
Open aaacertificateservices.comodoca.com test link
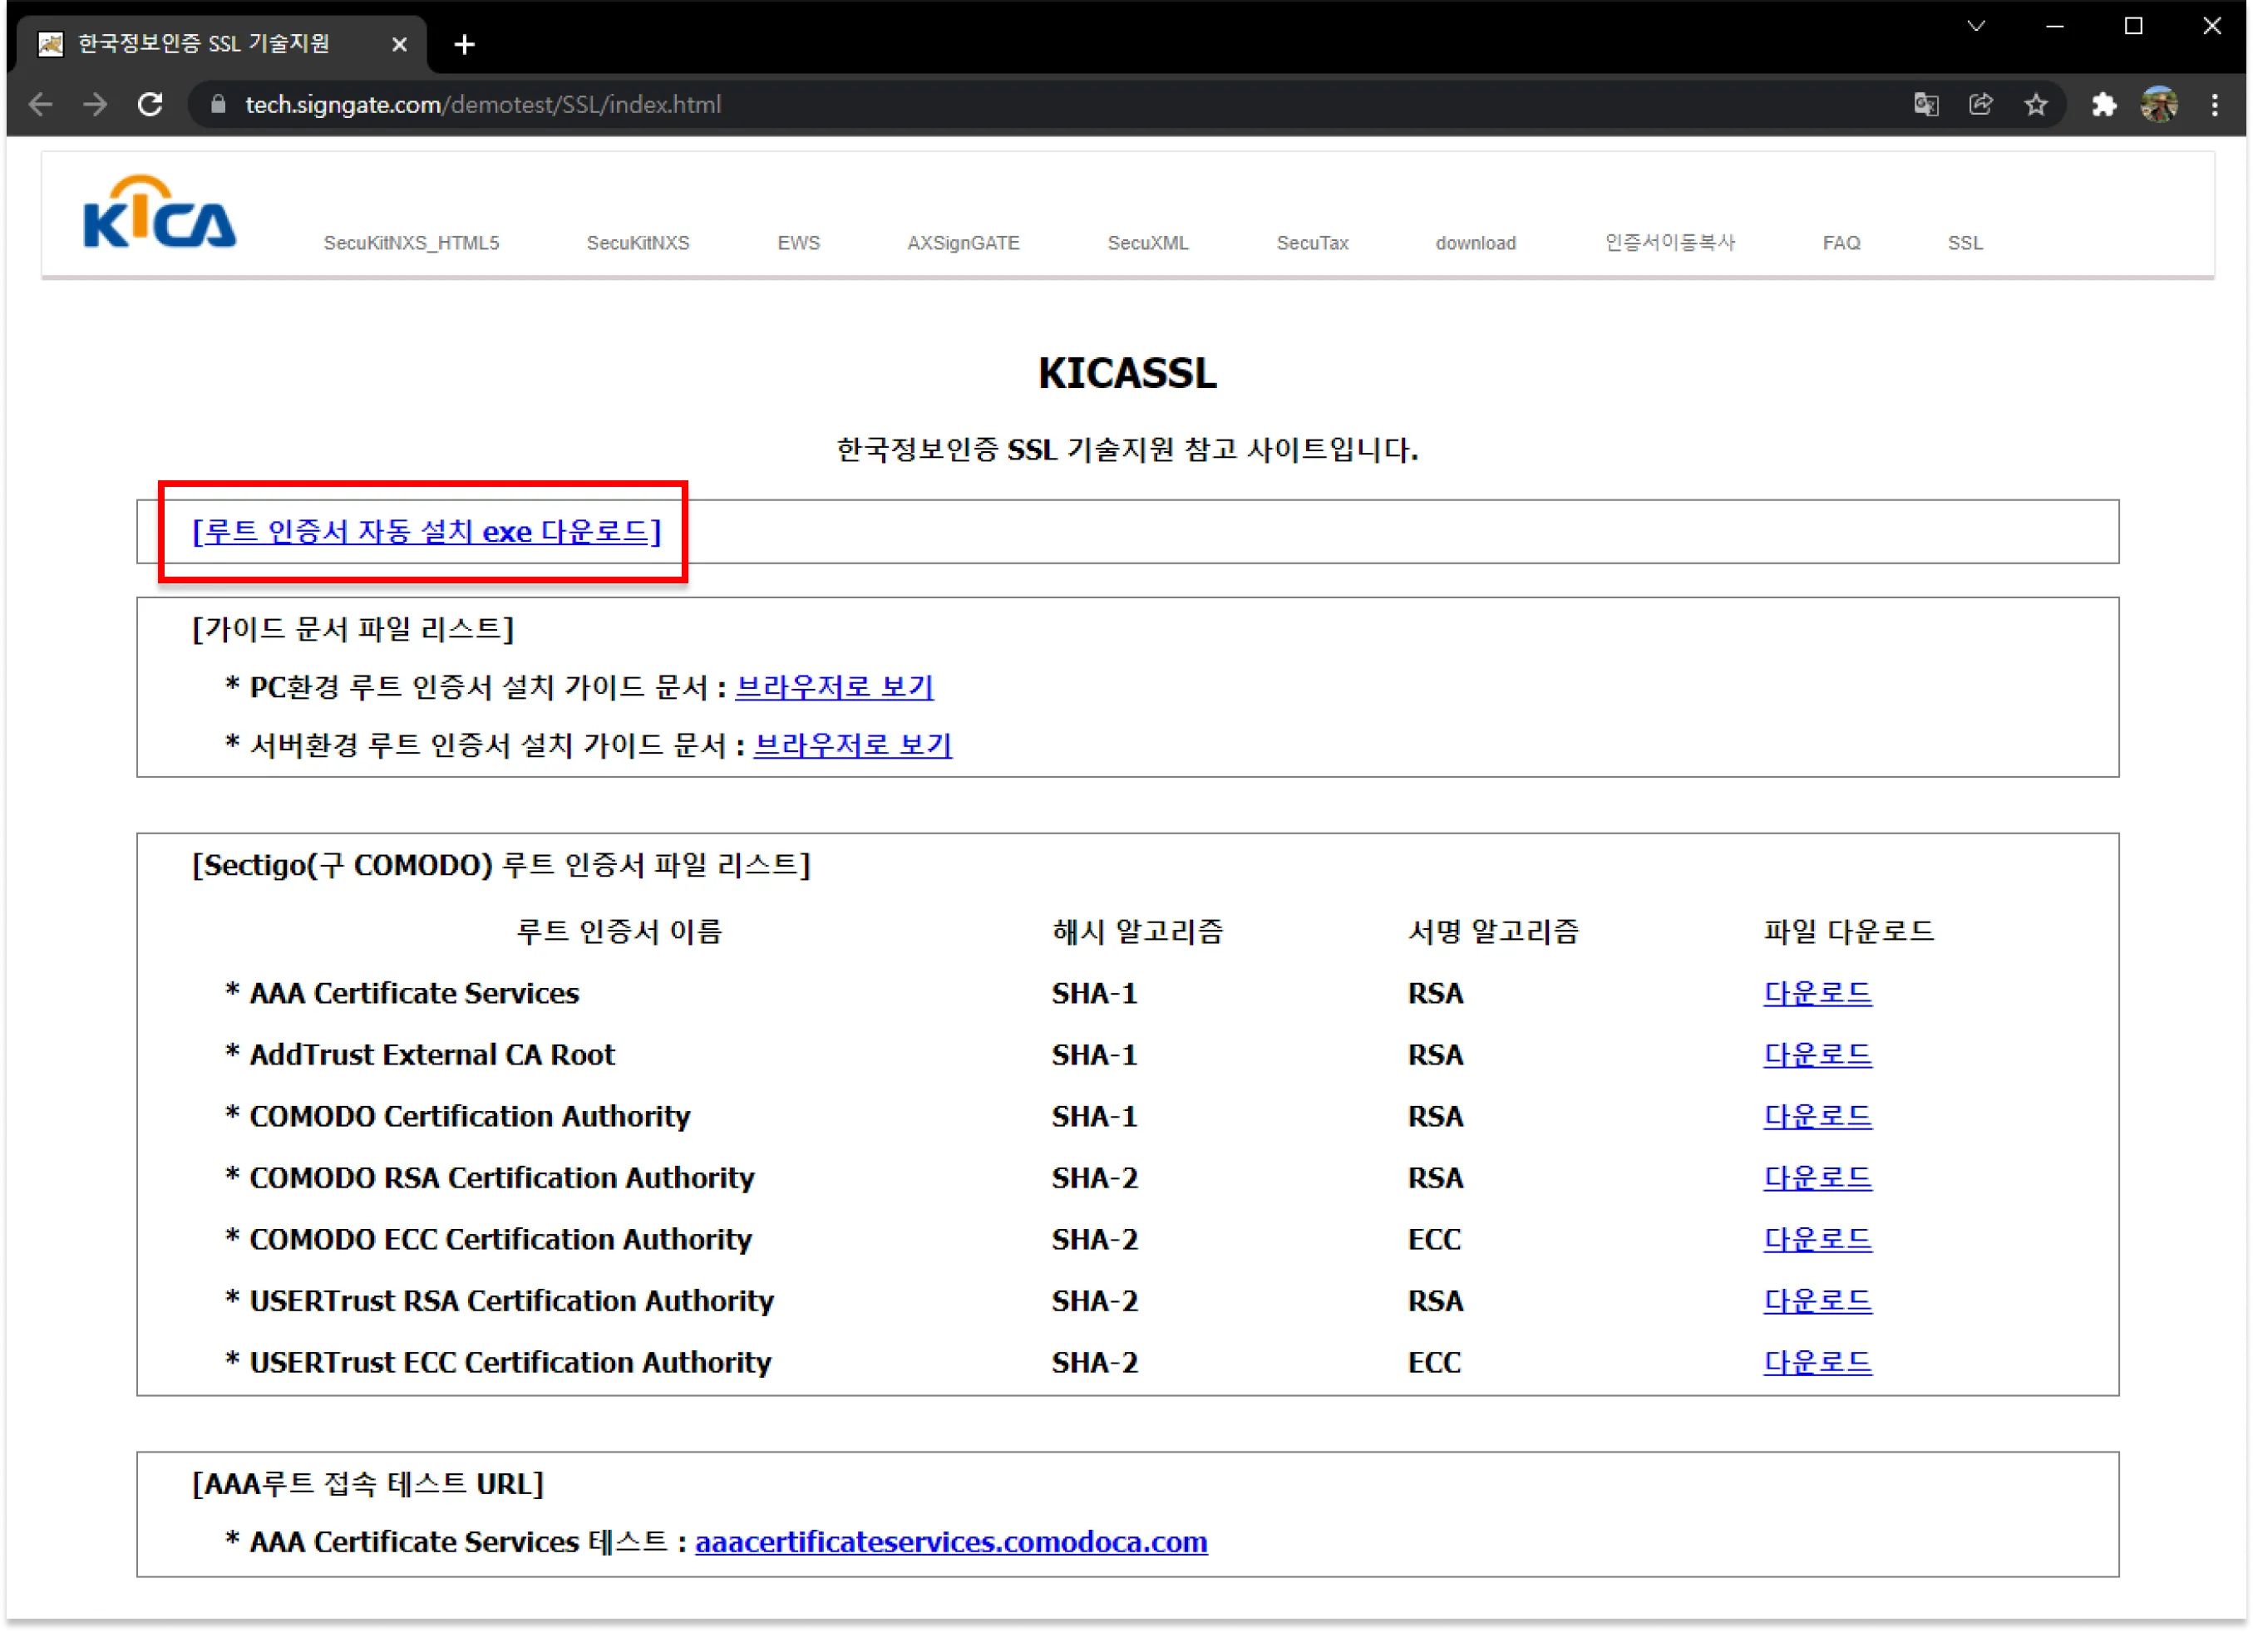(x=952, y=1542)
